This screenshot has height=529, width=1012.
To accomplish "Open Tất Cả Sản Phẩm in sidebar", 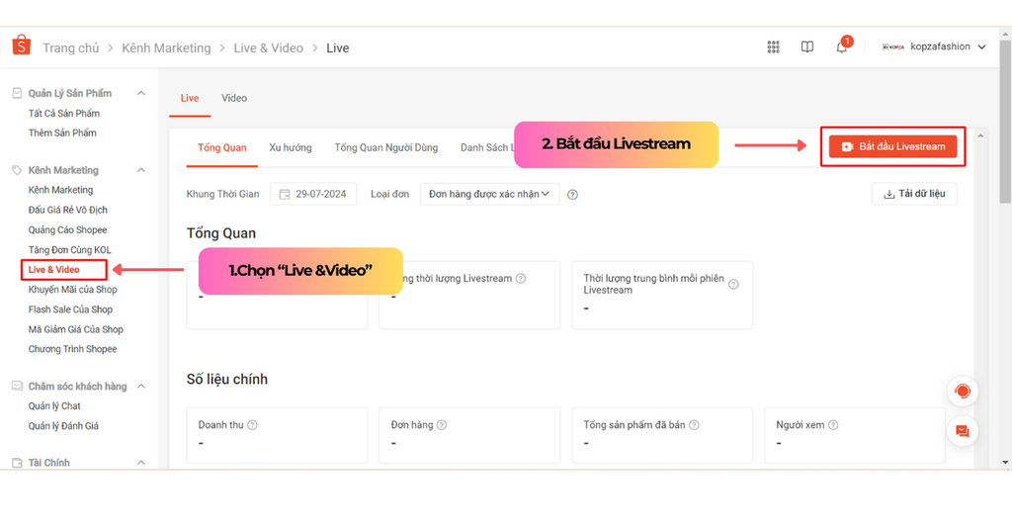I will point(64,113).
